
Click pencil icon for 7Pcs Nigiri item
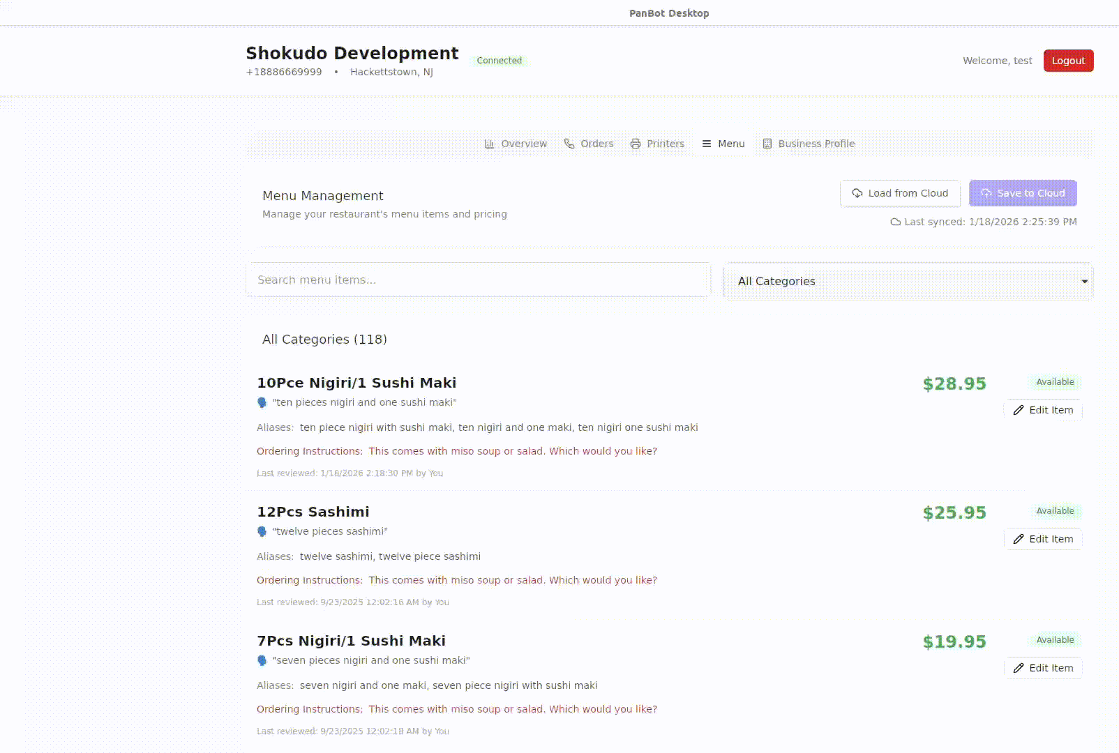[x=1019, y=668]
